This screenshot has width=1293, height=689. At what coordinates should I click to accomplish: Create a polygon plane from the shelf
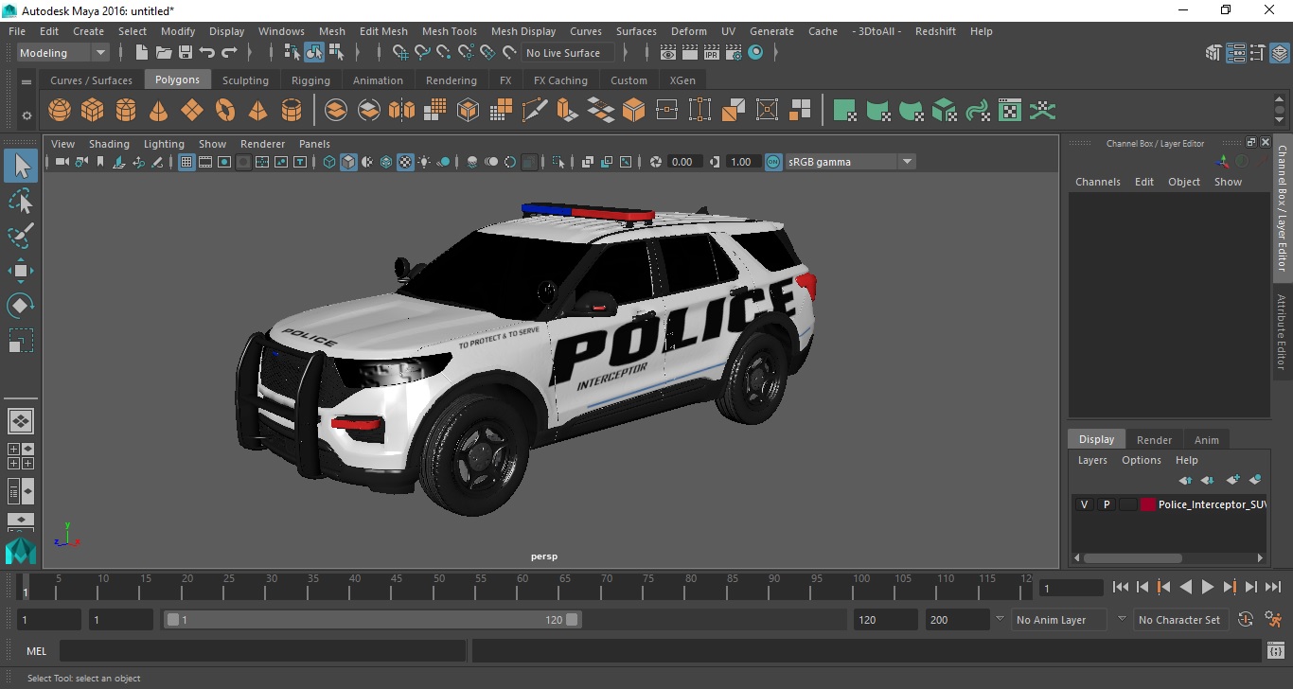tap(192, 111)
